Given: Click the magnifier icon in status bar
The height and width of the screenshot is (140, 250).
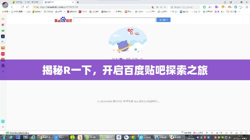Looking at the screenshot, I should pos(246,133).
